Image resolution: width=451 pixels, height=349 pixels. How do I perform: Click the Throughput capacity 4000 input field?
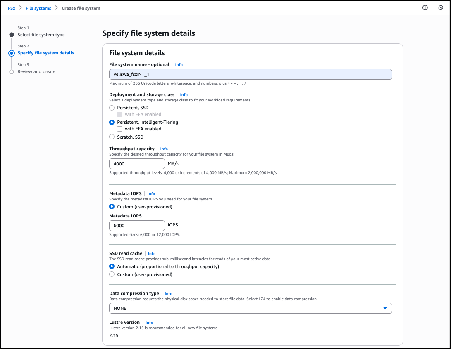coord(137,164)
